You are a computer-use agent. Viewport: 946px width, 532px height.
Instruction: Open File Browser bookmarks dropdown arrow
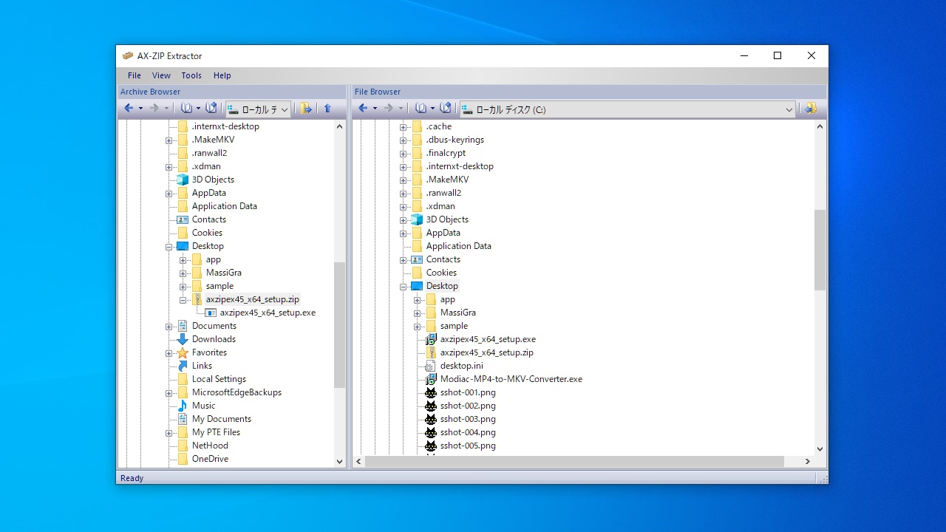(432, 109)
